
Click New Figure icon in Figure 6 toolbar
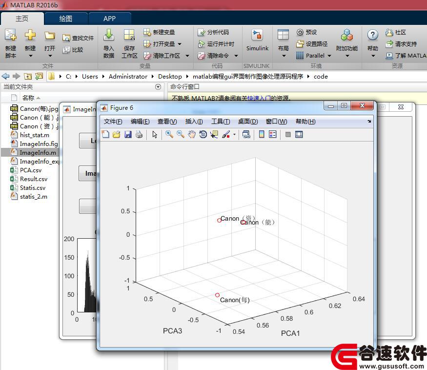105,134
